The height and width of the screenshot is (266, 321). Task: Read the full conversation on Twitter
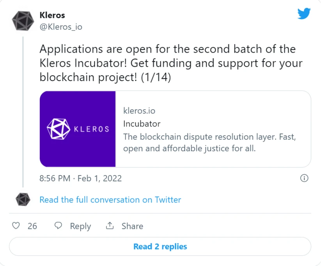pyautogui.click(x=110, y=200)
